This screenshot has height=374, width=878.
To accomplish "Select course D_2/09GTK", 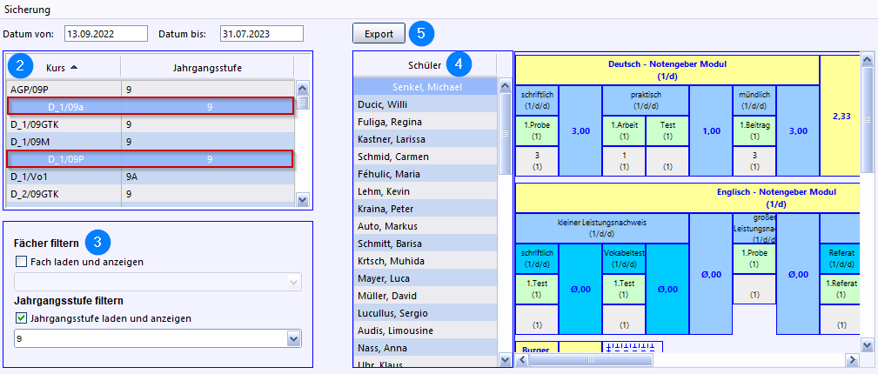I will coord(150,194).
